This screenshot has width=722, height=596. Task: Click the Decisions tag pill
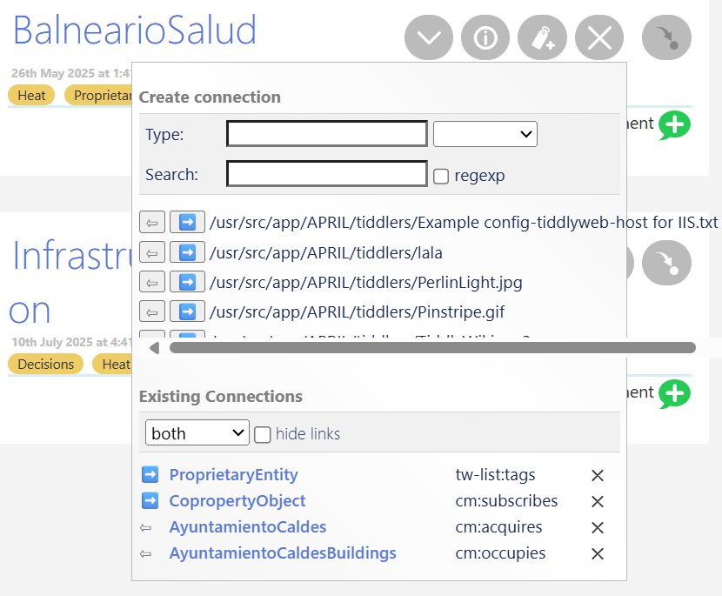45,365
